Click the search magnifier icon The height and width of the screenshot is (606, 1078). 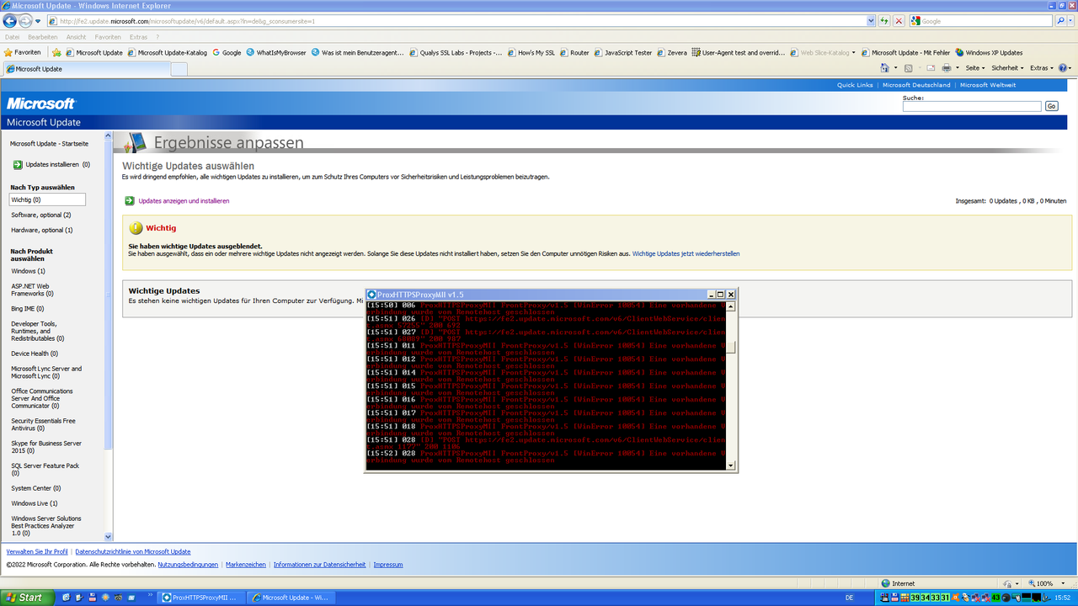click(1063, 20)
